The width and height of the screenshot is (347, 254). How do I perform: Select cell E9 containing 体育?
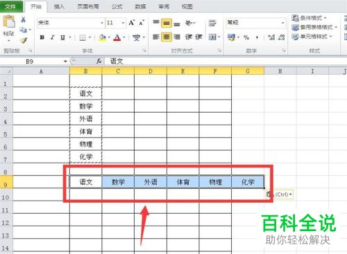coord(183,182)
